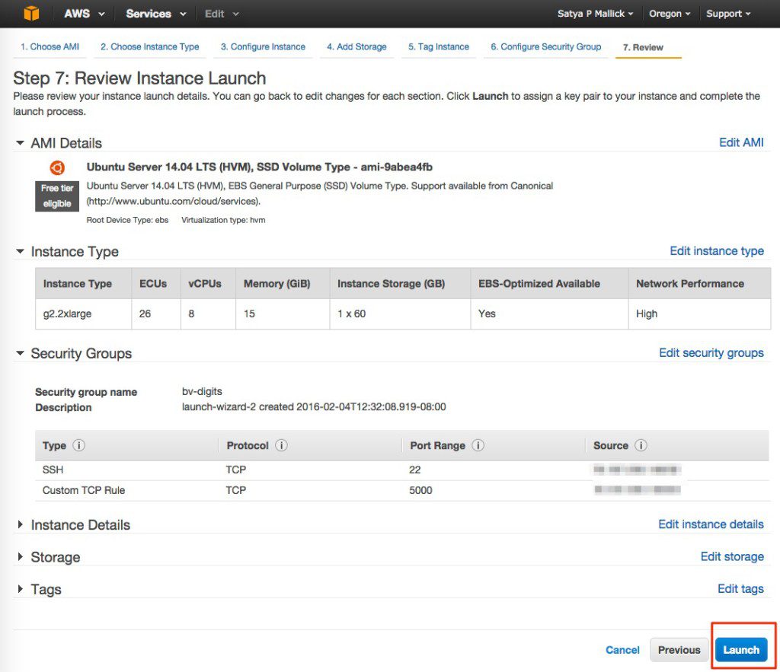This screenshot has height=672, width=780.
Task: Go back to the Choose AMI step
Action: (49, 46)
